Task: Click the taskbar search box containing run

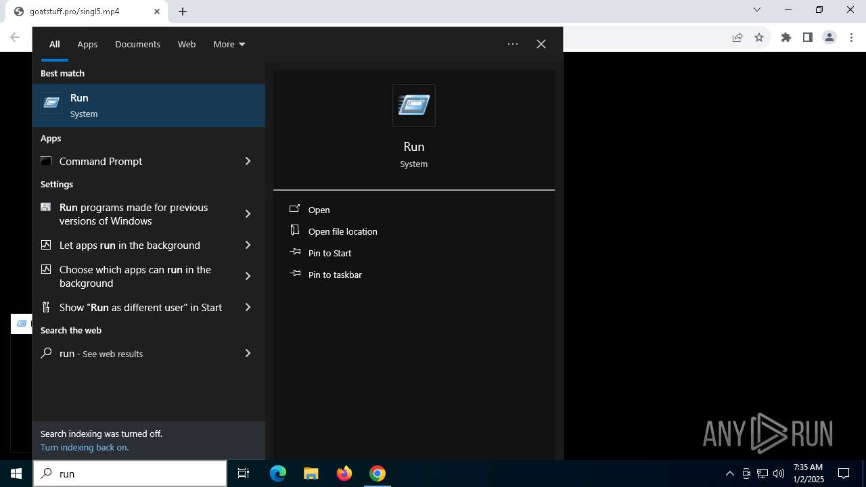Action: click(x=130, y=473)
